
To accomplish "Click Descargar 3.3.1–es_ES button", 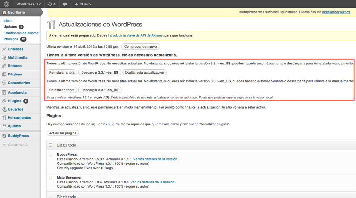I will 100,73.
